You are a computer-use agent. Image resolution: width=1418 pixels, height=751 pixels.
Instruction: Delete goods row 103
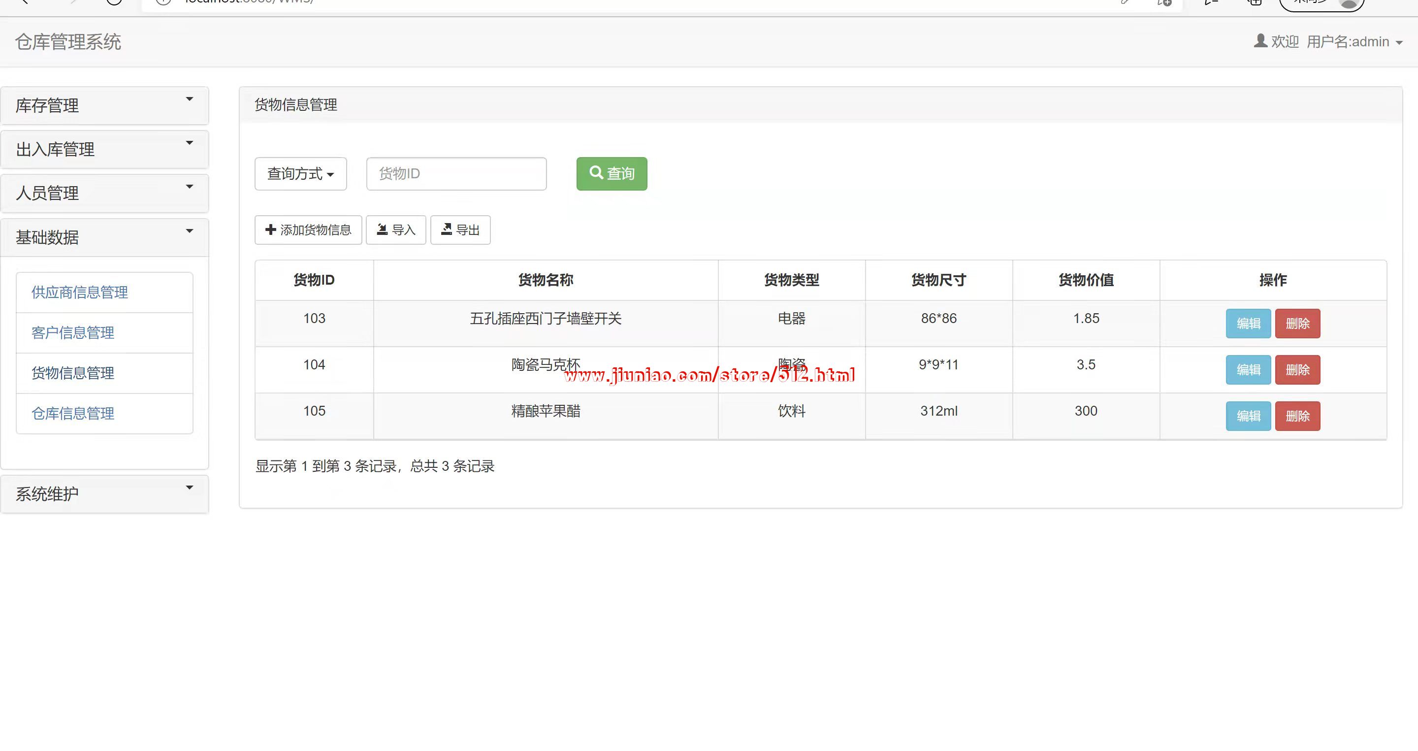pos(1297,324)
